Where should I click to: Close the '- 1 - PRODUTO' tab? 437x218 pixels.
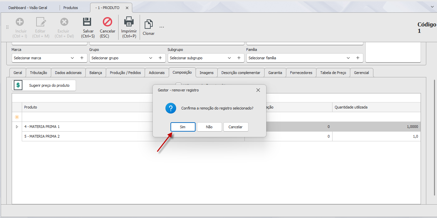[127, 8]
